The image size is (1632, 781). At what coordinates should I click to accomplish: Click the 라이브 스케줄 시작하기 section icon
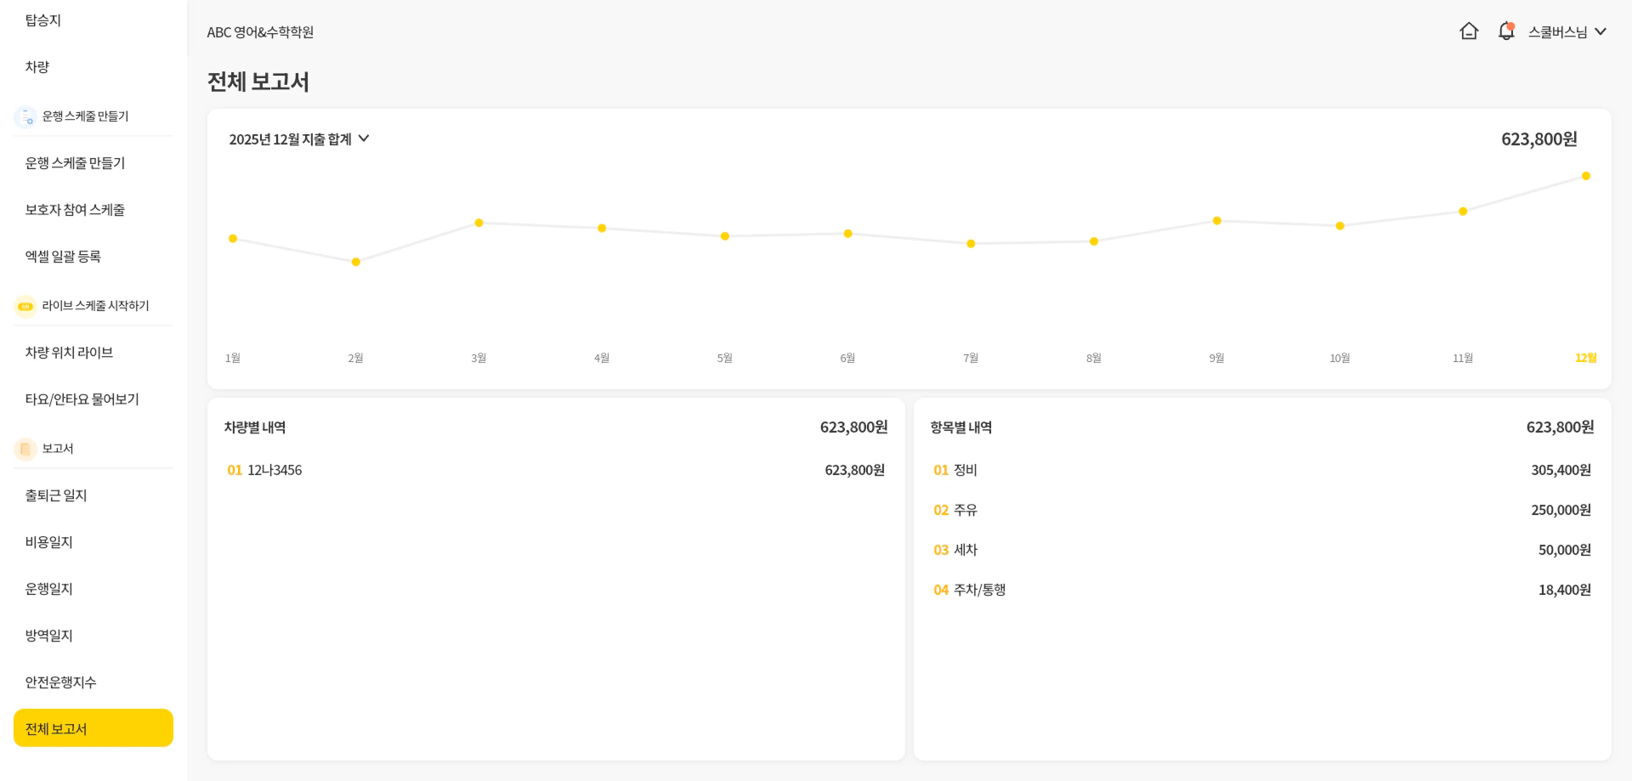[x=25, y=306]
